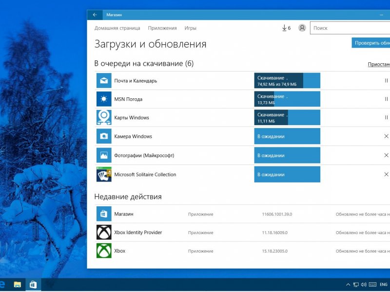Image resolution: width=390 pixels, height=292 pixels.
Task: Go to the Игры tab
Action: tap(190, 28)
